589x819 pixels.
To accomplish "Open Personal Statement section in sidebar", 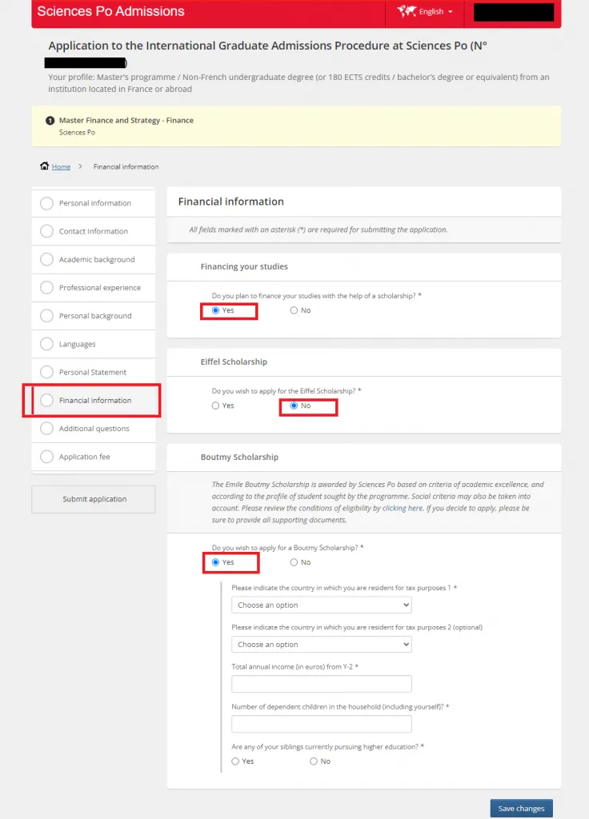I will tap(94, 373).
